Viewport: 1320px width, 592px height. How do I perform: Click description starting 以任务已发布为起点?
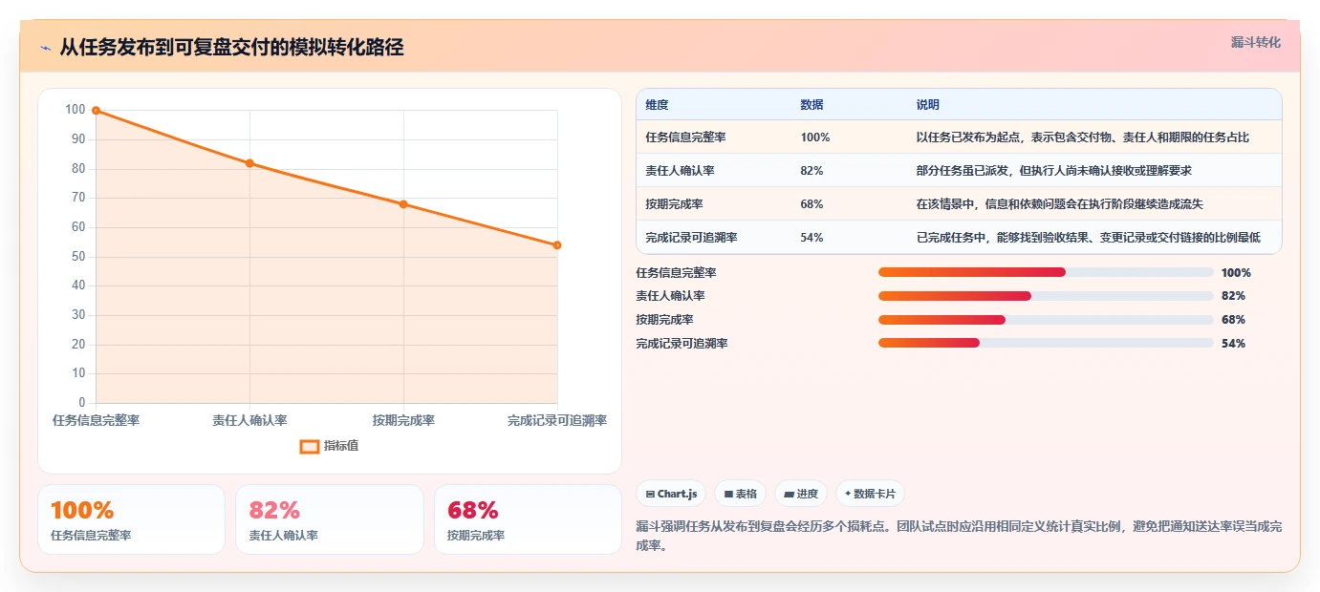(1082, 137)
